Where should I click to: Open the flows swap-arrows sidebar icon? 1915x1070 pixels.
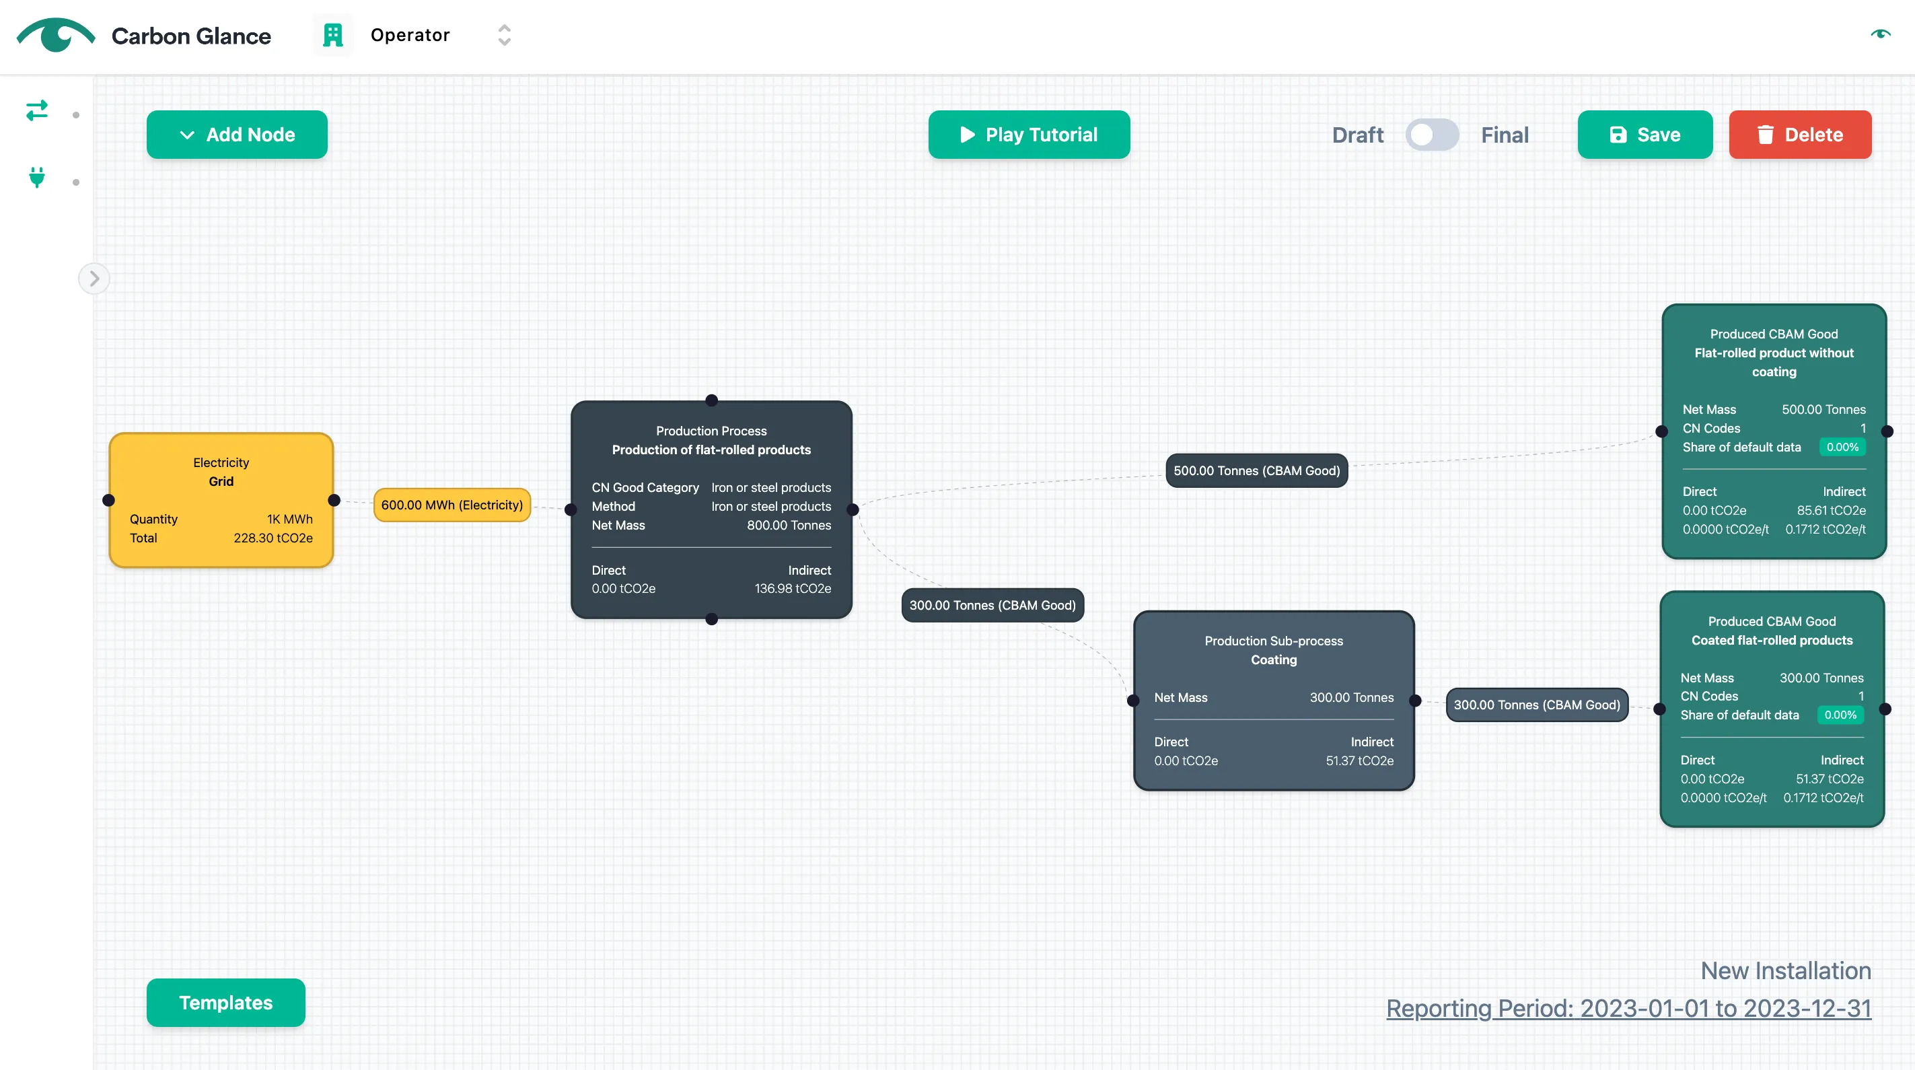(37, 111)
